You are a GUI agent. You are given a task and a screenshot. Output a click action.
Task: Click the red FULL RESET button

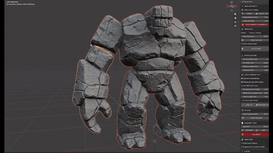point(255,134)
